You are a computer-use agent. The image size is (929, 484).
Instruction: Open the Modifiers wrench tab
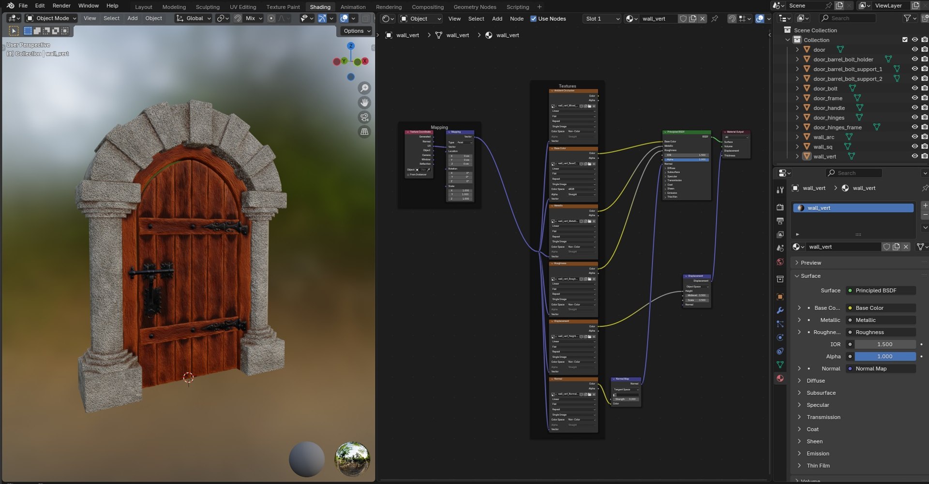pyautogui.click(x=780, y=310)
